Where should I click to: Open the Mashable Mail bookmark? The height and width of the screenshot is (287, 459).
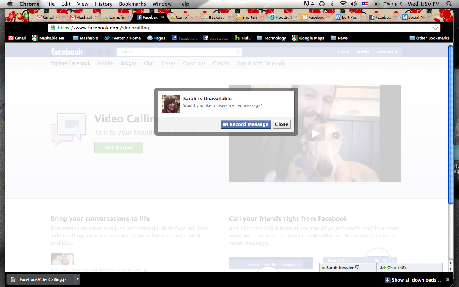point(49,38)
